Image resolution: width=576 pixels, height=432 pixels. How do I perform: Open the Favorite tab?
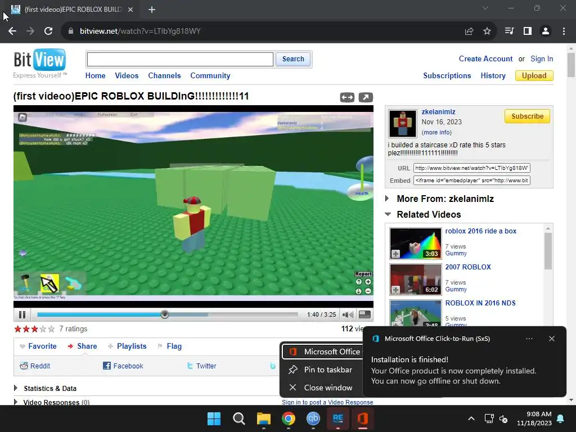click(x=38, y=346)
